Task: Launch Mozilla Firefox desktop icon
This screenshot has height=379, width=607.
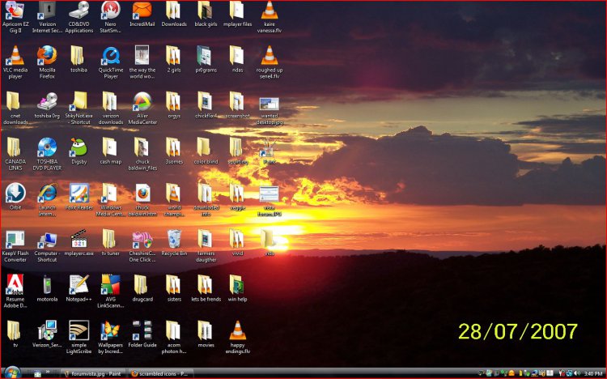Action: coord(47,63)
